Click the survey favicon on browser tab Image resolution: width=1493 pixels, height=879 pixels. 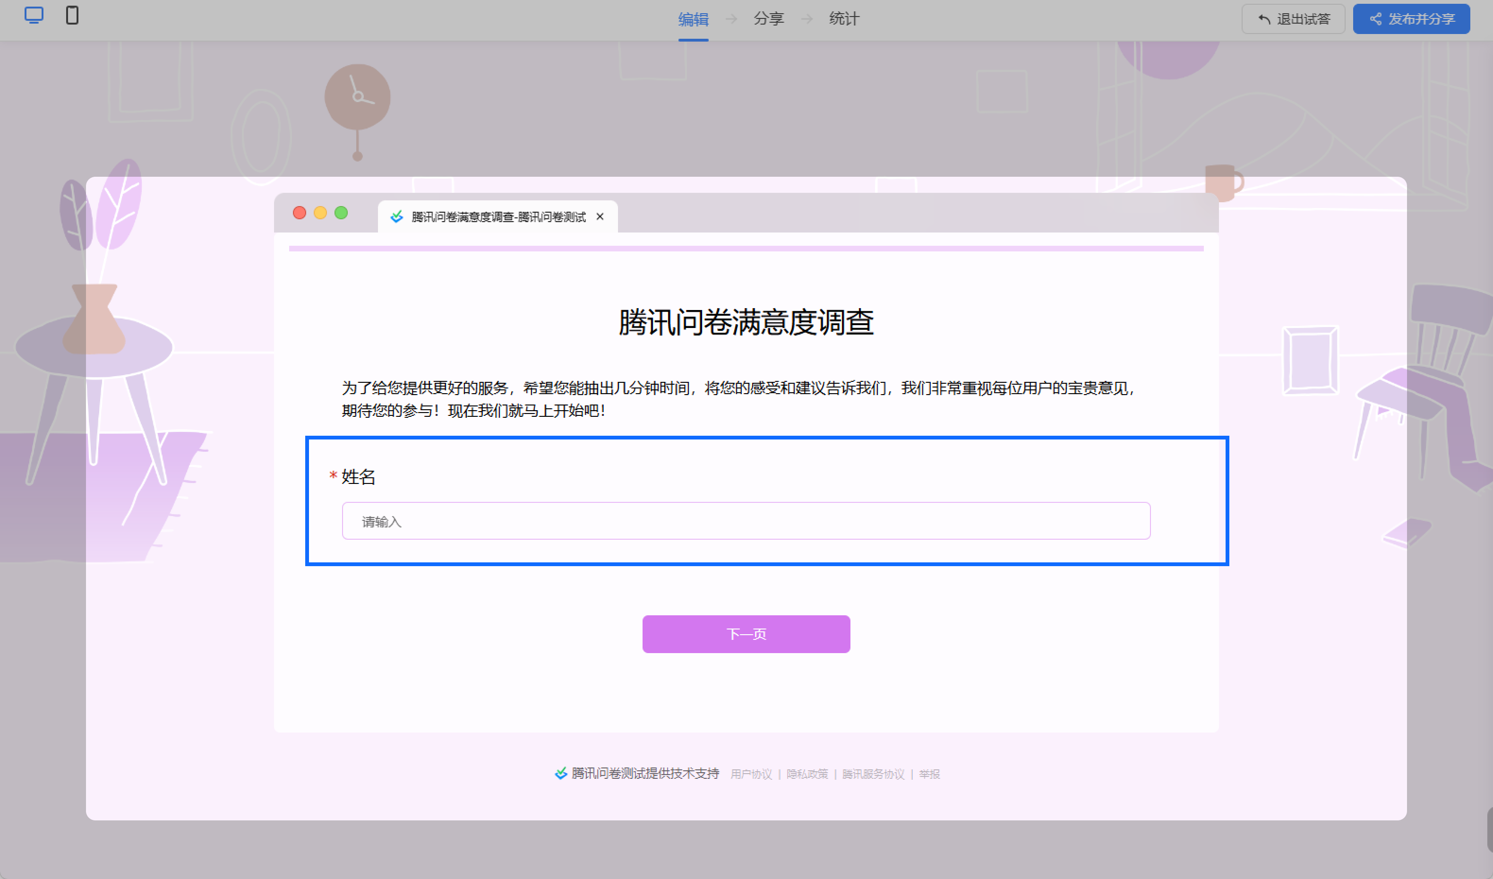pos(397,217)
